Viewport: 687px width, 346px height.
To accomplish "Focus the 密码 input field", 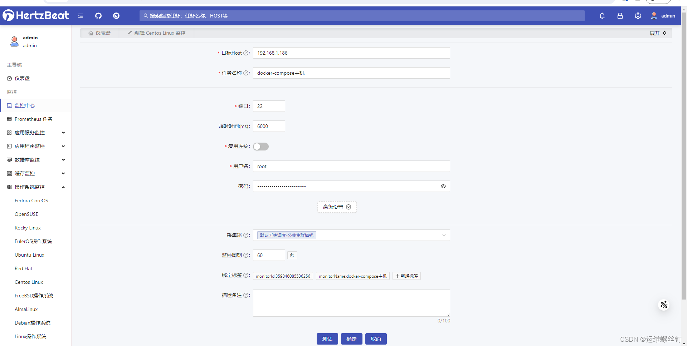I will tap(351, 186).
